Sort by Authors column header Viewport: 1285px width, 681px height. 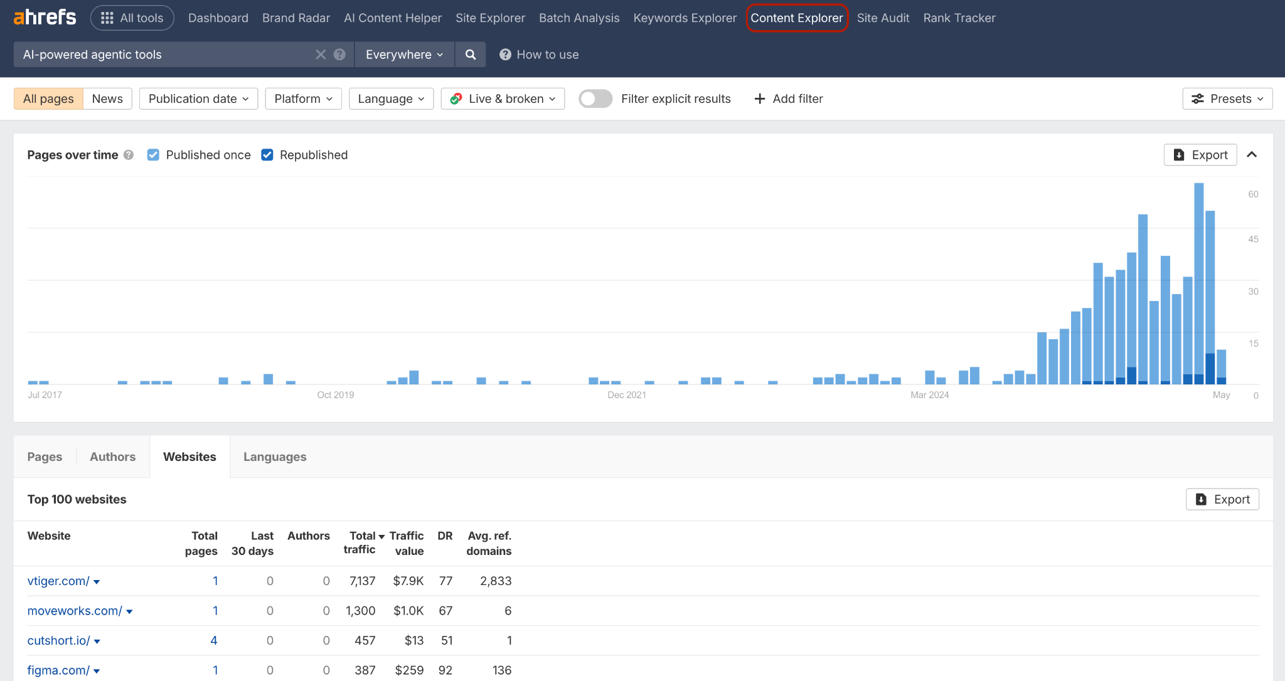(309, 536)
